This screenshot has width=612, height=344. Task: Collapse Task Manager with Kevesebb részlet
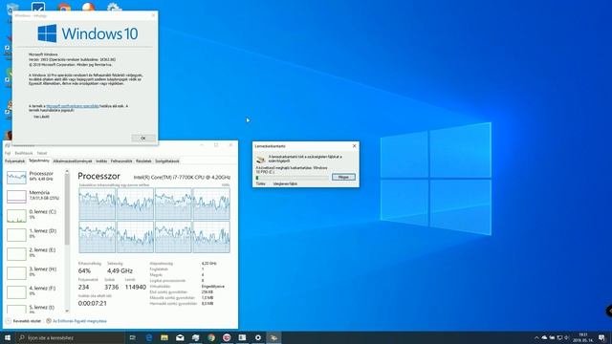click(x=23, y=321)
